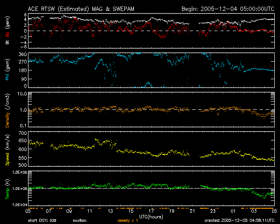Click the "23" hour label on the time axis

213,211
